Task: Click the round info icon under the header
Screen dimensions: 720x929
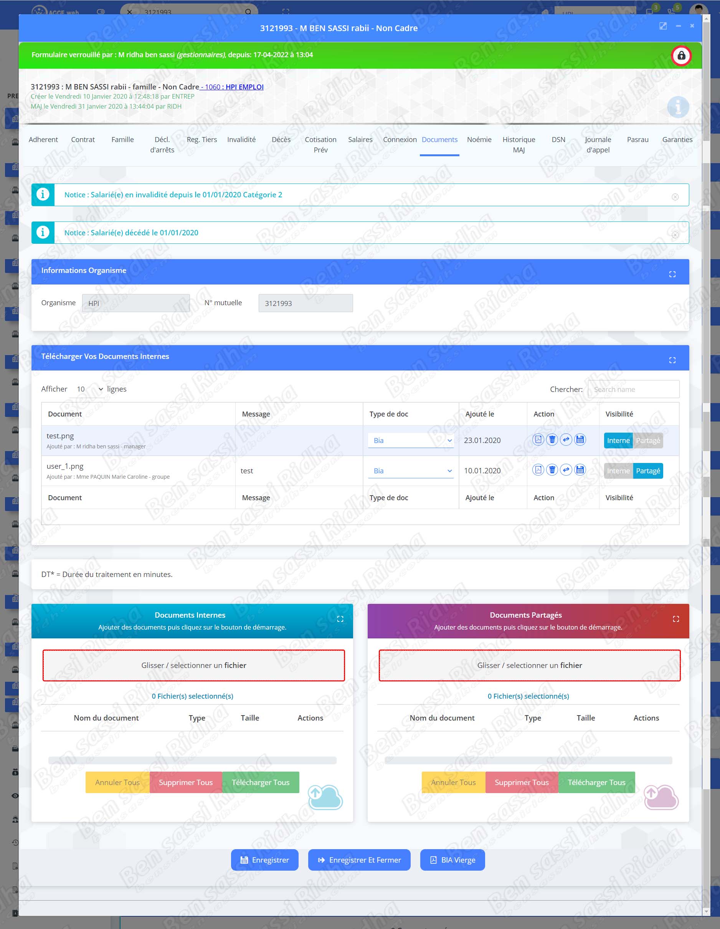Action: tap(677, 107)
